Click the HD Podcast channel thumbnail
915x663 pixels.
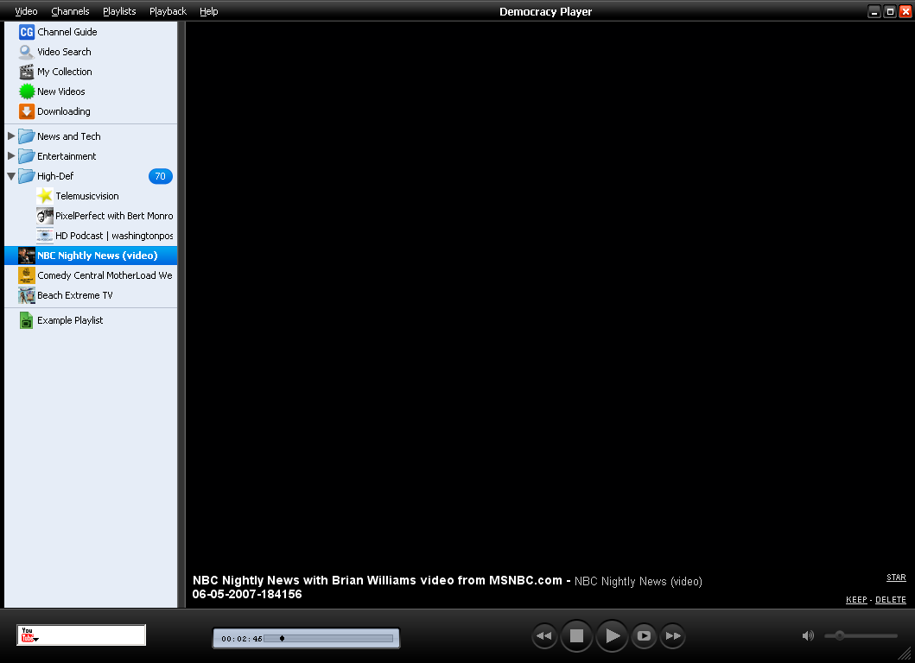tap(44, 236)
